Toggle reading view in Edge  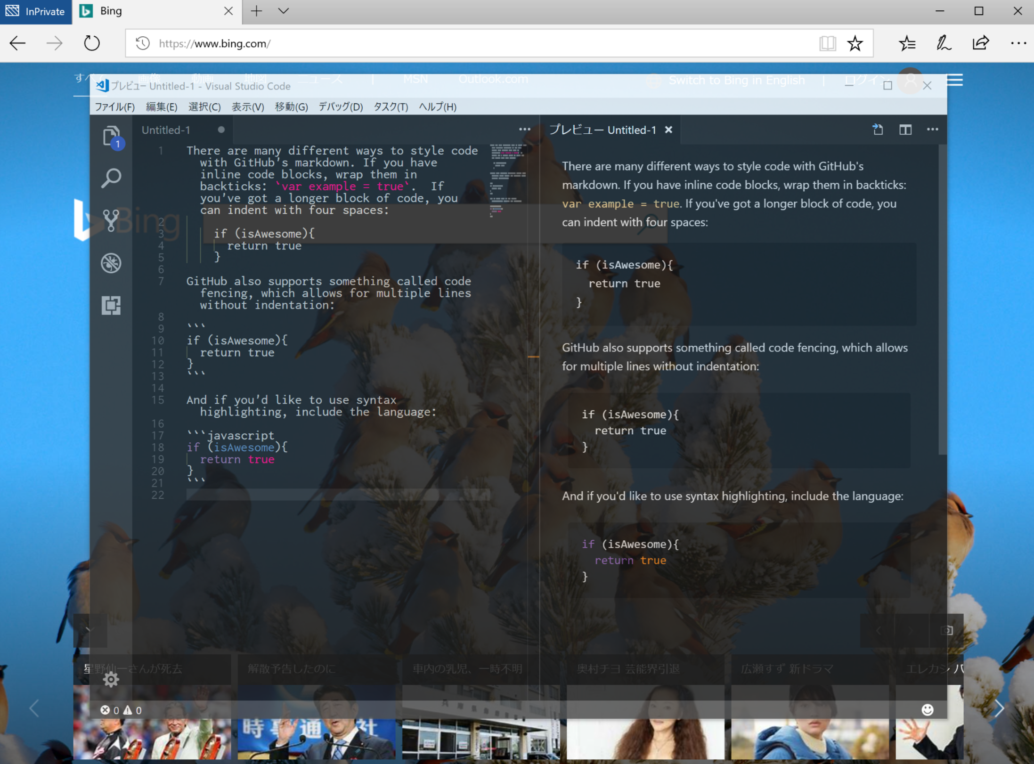828,43
